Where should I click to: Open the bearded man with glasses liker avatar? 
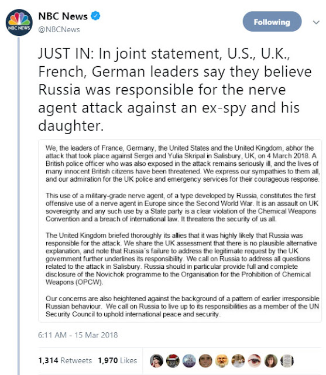tap(222, 361)
